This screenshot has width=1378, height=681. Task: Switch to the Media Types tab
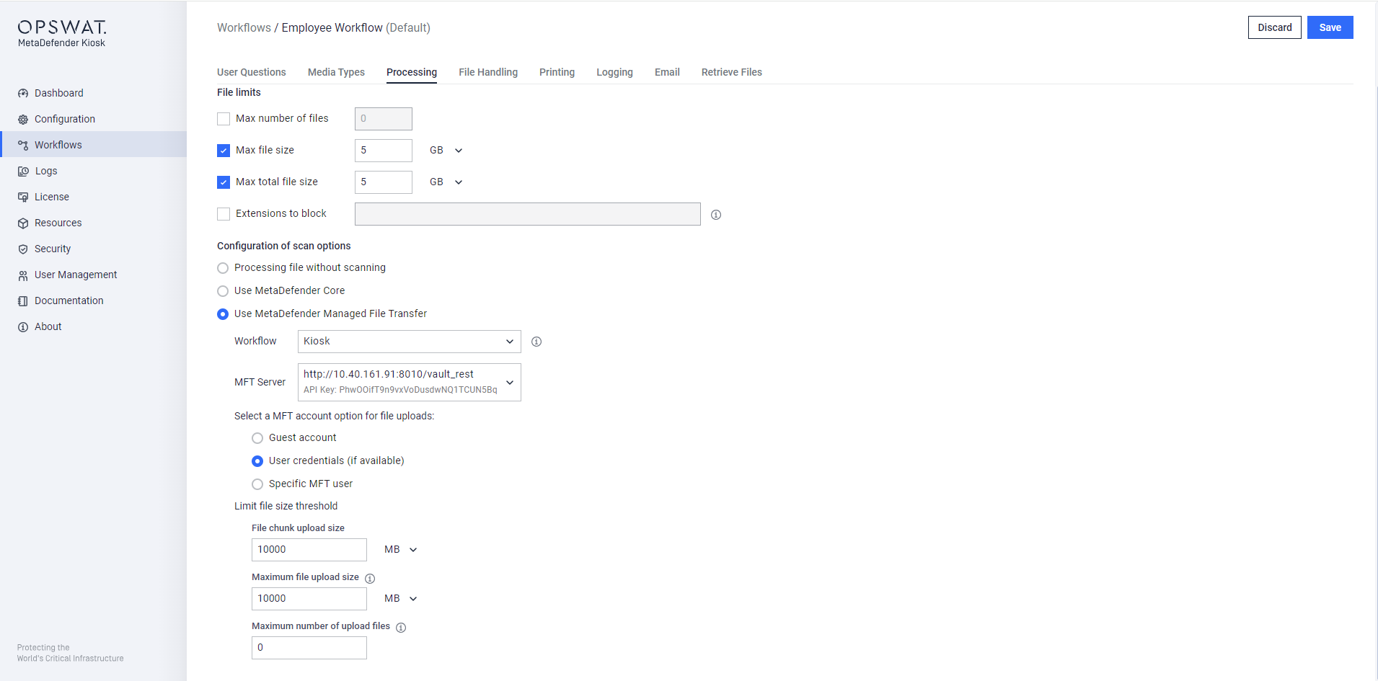336,72
